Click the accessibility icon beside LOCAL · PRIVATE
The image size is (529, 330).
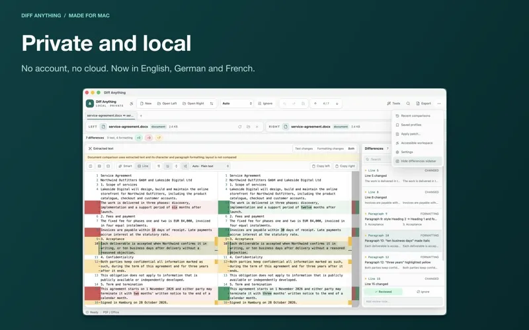click(x=131, y=104)
